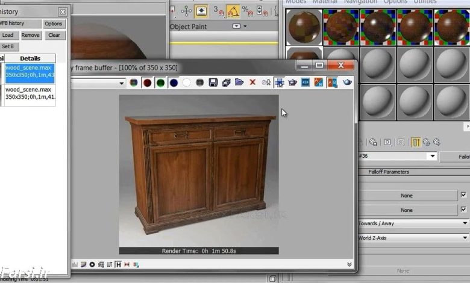The width and height of the screenshot is (470, 283).
Task: Render last with blue teapot icon
Action: click(347, 82)
